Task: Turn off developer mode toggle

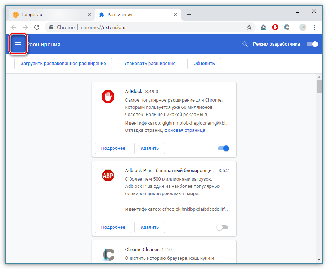Action: (x=312, y=44)
